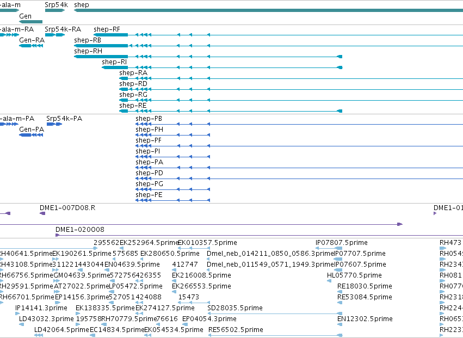Click the DME1-007D08.R feature label
The image size is (463, 338).
click(x=67, y=208)
